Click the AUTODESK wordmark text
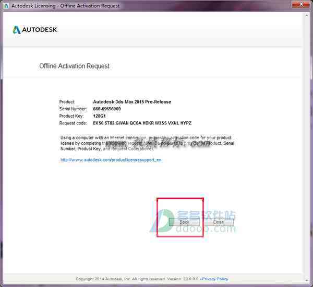The height and width of the screenshot is (287, 313). tap(39, 30)
